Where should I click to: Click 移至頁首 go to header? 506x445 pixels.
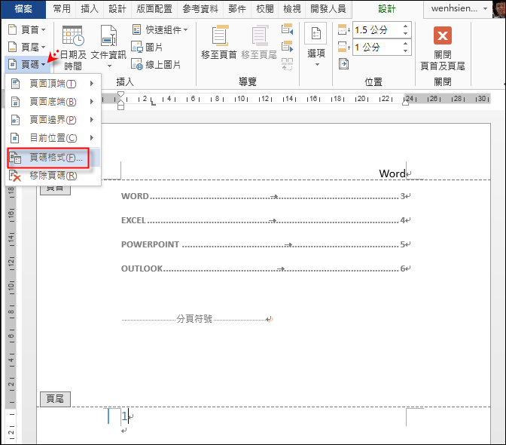219,42
